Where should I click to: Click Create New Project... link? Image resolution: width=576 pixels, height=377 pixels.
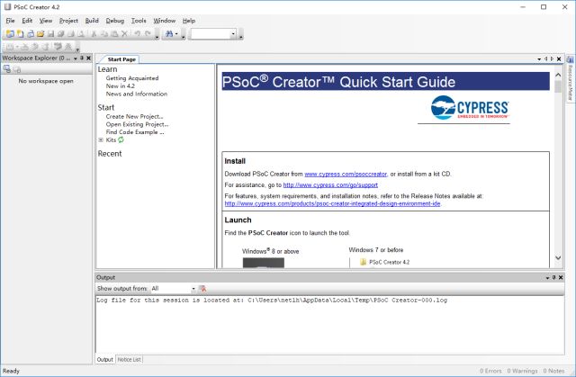point(134,116)
